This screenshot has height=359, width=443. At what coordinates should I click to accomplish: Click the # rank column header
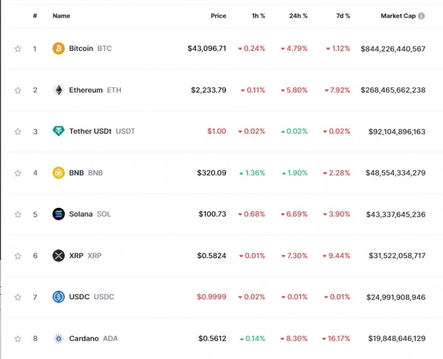click(34, 16)
